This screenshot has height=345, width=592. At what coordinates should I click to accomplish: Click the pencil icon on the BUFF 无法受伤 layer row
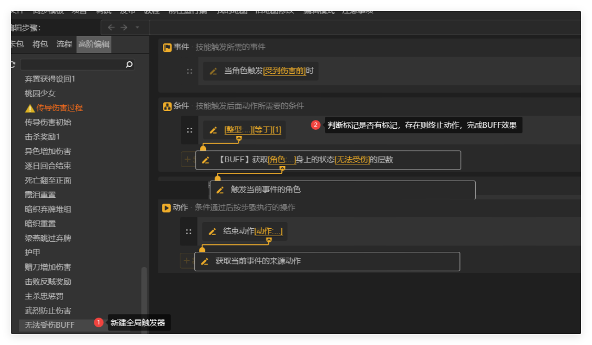click(205, 160)
